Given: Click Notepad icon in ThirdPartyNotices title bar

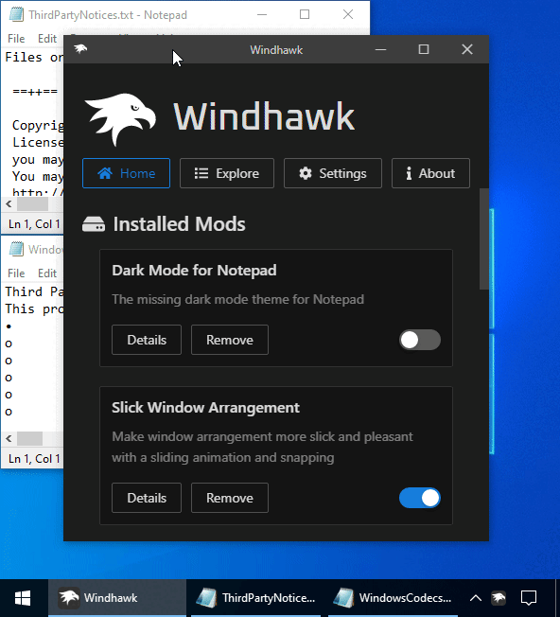Looking at the screenshot, I should [x=16, y=14].
